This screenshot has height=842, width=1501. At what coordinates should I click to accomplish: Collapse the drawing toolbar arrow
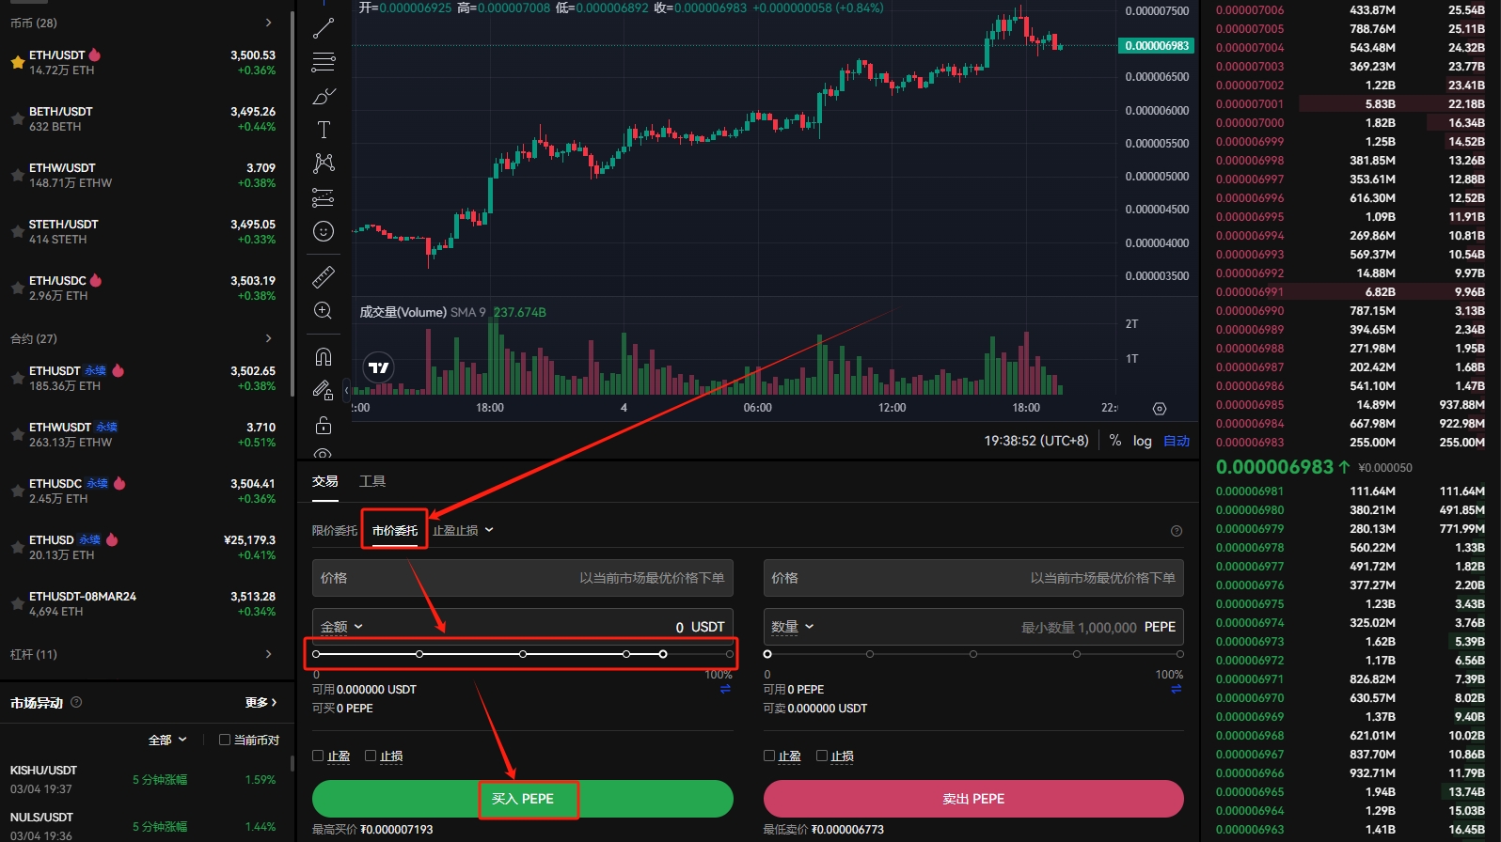tap(346, 391)
